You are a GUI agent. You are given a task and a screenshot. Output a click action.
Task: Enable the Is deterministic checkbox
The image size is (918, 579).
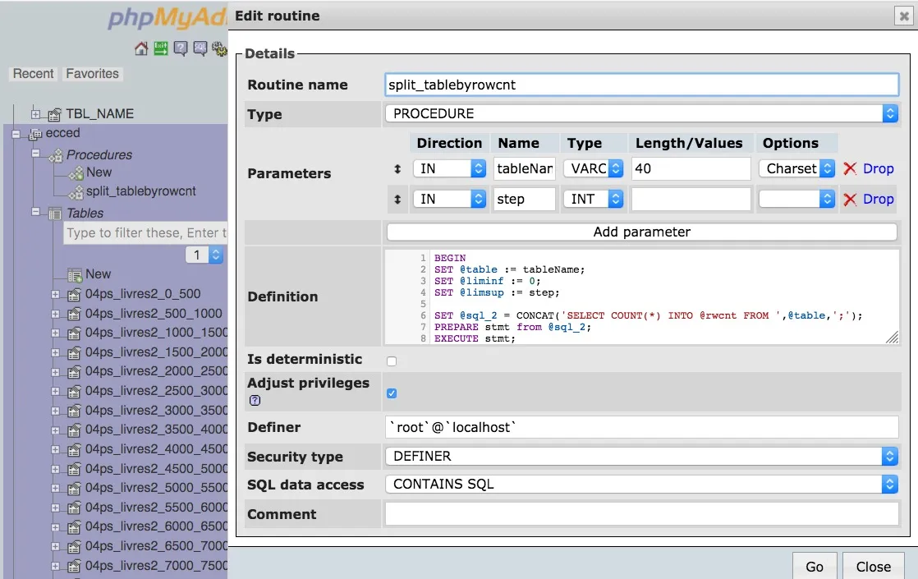click(392, 361)
